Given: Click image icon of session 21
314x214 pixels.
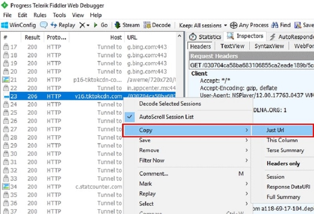Looking at the screenshot, I should coord(6,80).
